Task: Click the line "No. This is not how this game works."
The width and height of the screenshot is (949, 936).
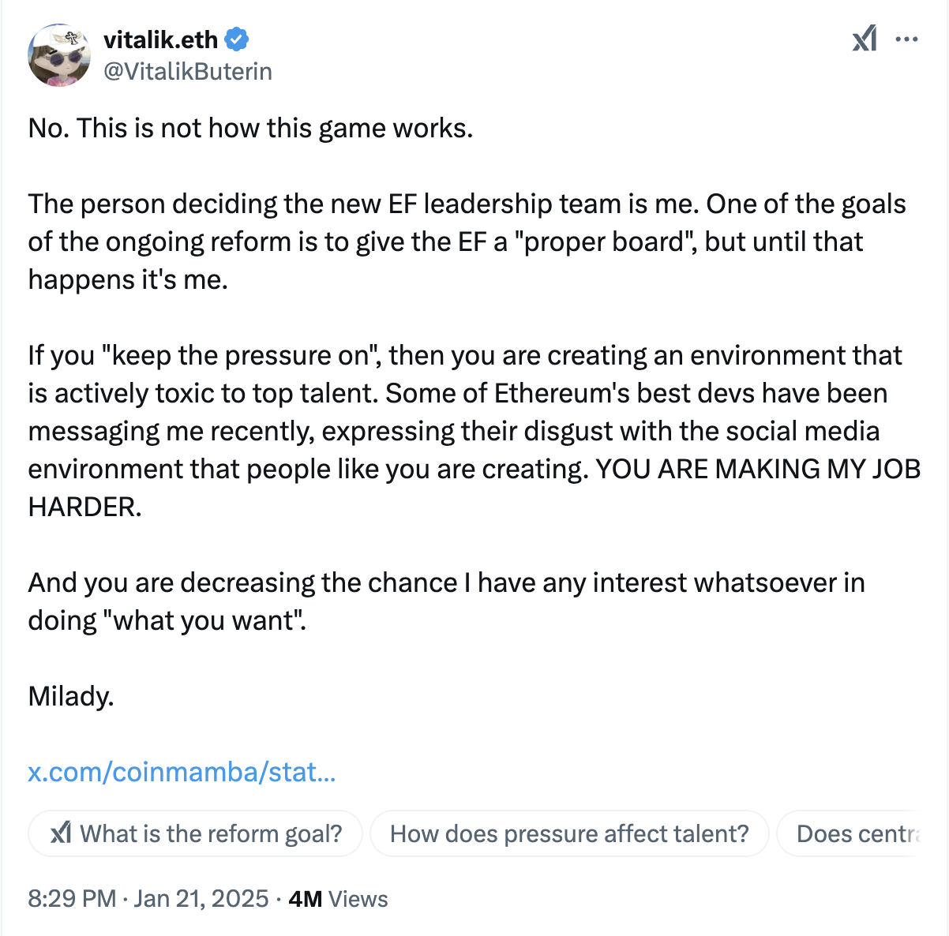Action: (251, 128)
